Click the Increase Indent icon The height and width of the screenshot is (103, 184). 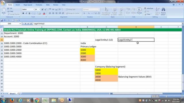point(63,13)
